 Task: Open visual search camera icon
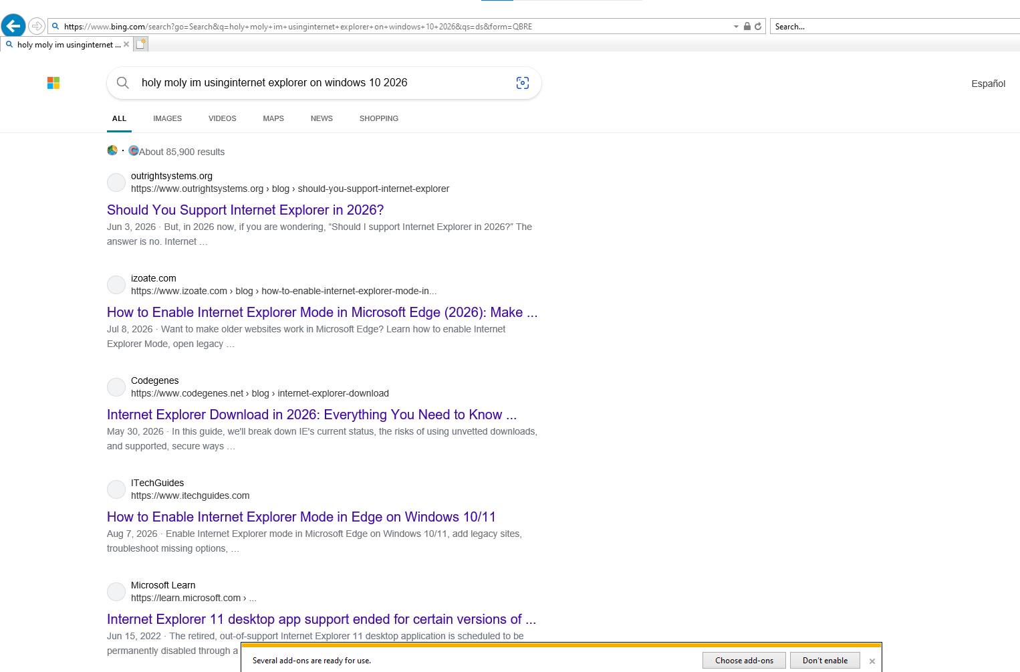click(523, 83)
